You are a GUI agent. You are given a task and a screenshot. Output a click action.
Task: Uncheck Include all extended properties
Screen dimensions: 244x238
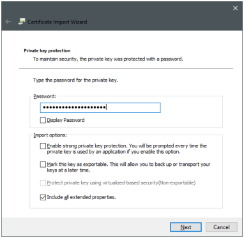[43, 197]
